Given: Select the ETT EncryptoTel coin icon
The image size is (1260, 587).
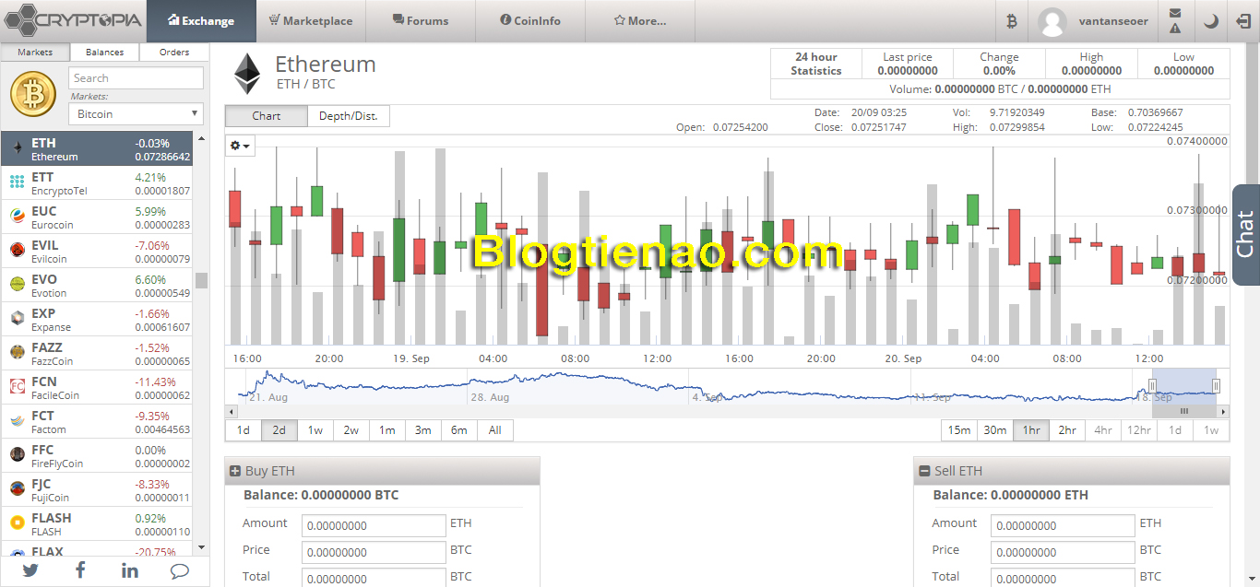Looking at the screenshot, I should pyautogui.click(x=17, y=182).
